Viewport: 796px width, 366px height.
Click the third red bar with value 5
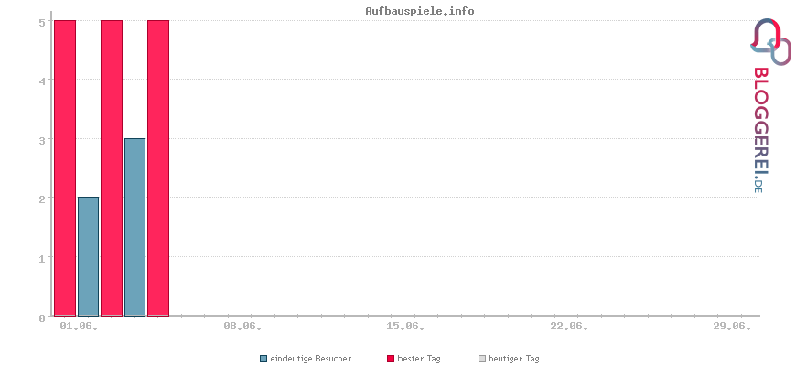158,168
